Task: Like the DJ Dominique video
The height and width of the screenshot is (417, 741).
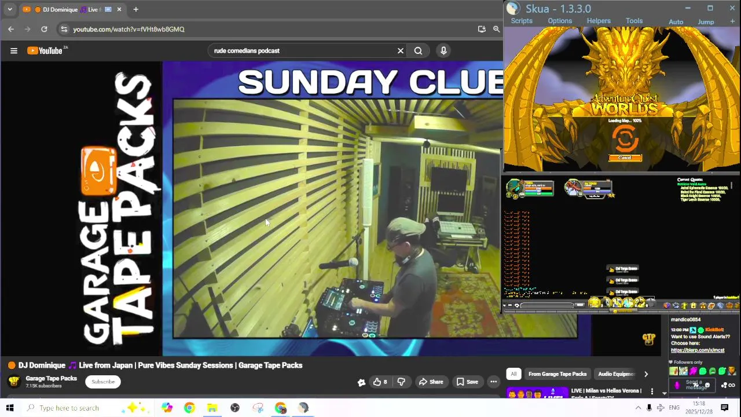Action: click(x=380, y=382)
